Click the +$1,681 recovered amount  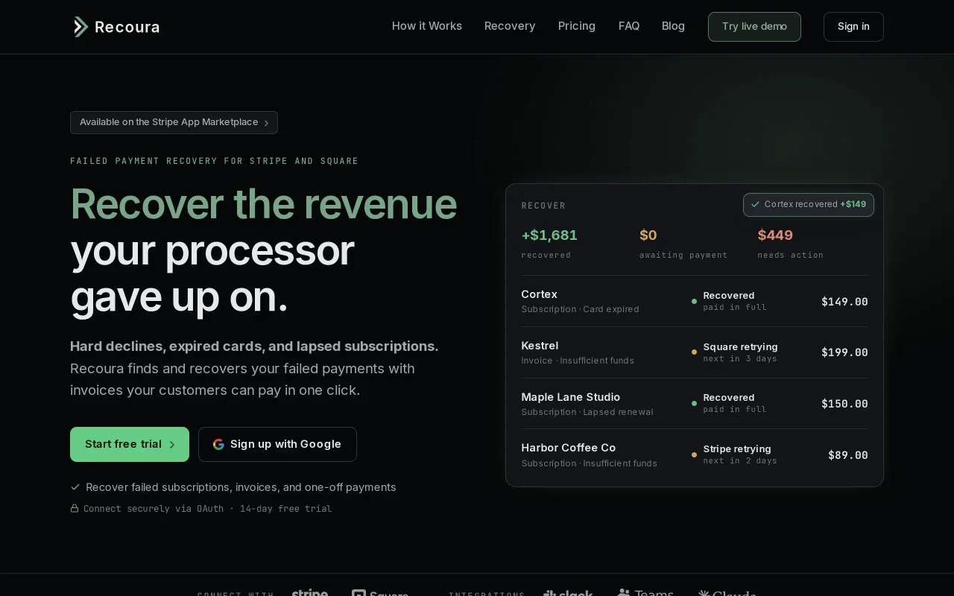(549, 235)
